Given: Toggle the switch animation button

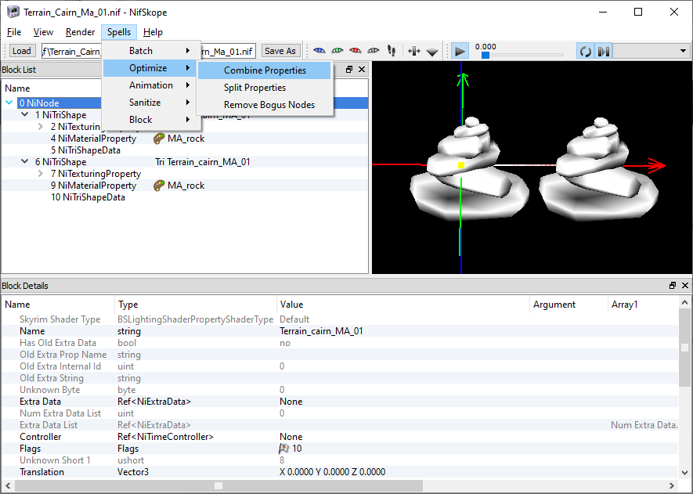Looking at the screenshot, I should point(603,51).
